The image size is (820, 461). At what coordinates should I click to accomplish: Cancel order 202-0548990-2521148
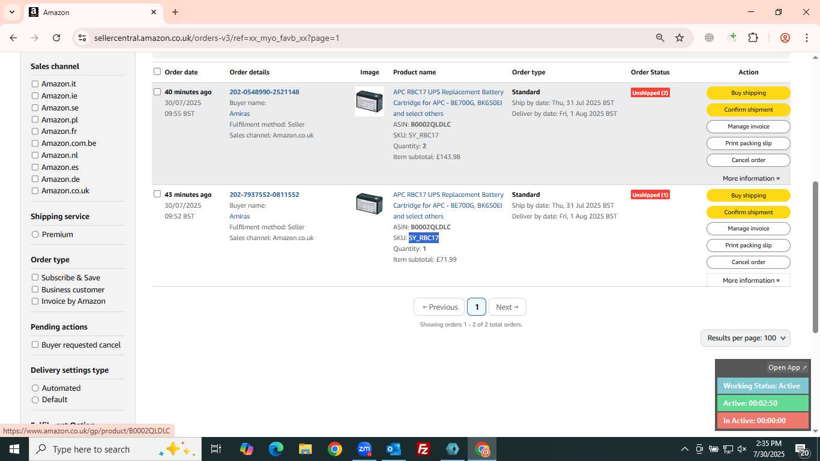tap(749, 160)
